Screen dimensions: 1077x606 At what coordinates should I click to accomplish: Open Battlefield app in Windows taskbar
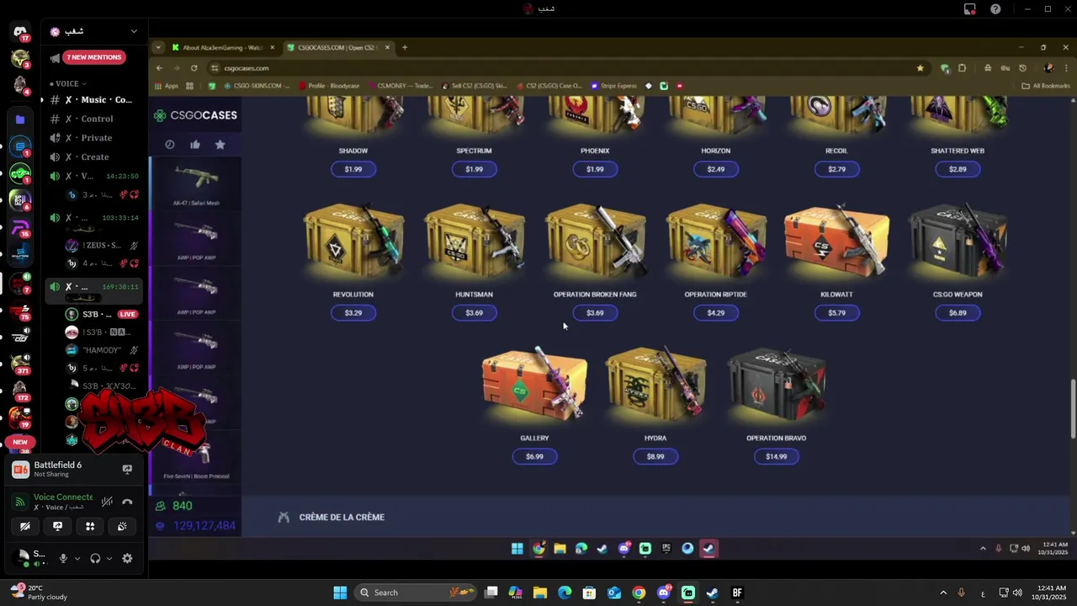737,593
